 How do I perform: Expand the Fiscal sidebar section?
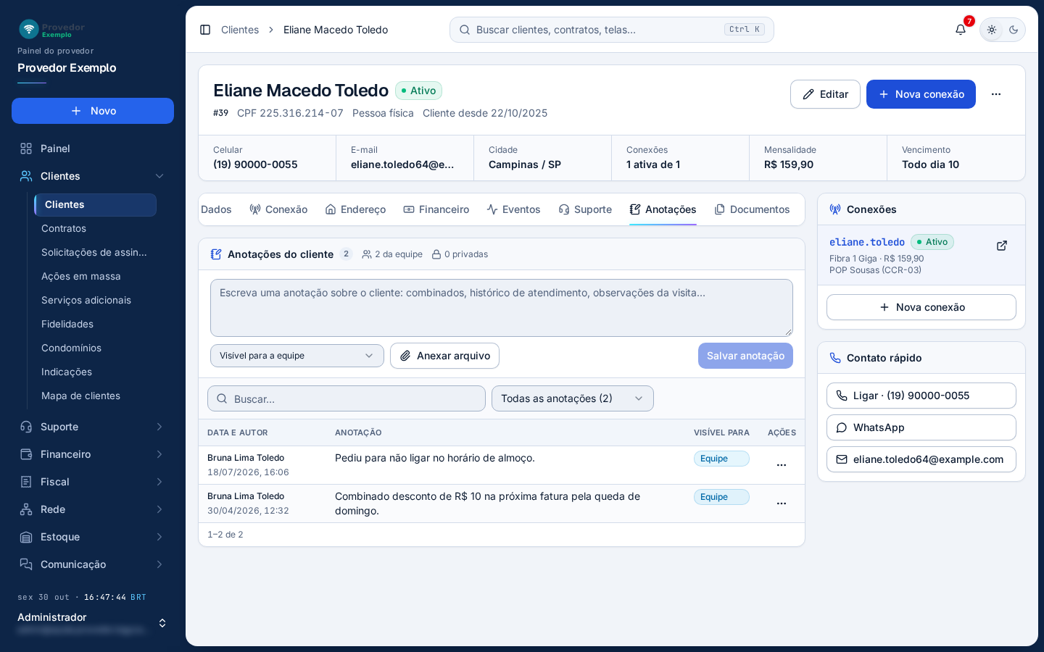click(x=93, y=482)
